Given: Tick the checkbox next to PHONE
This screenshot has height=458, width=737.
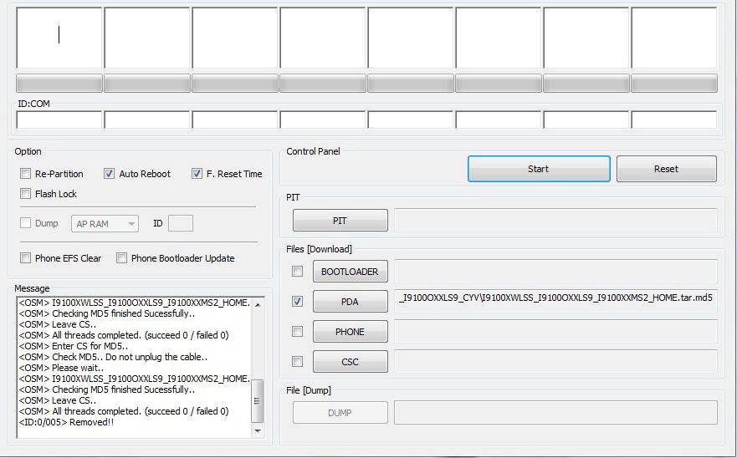Looking at the screenshot, I should click(x=297, y=332).
